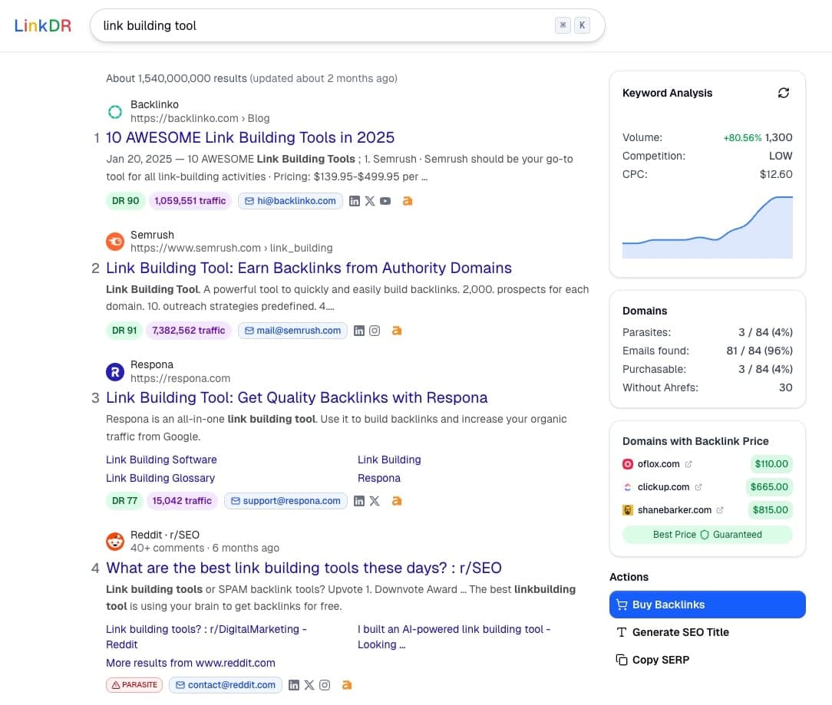Click the Semrush favicon
Viewport: 832px width, 705px height.
(115, 242)
